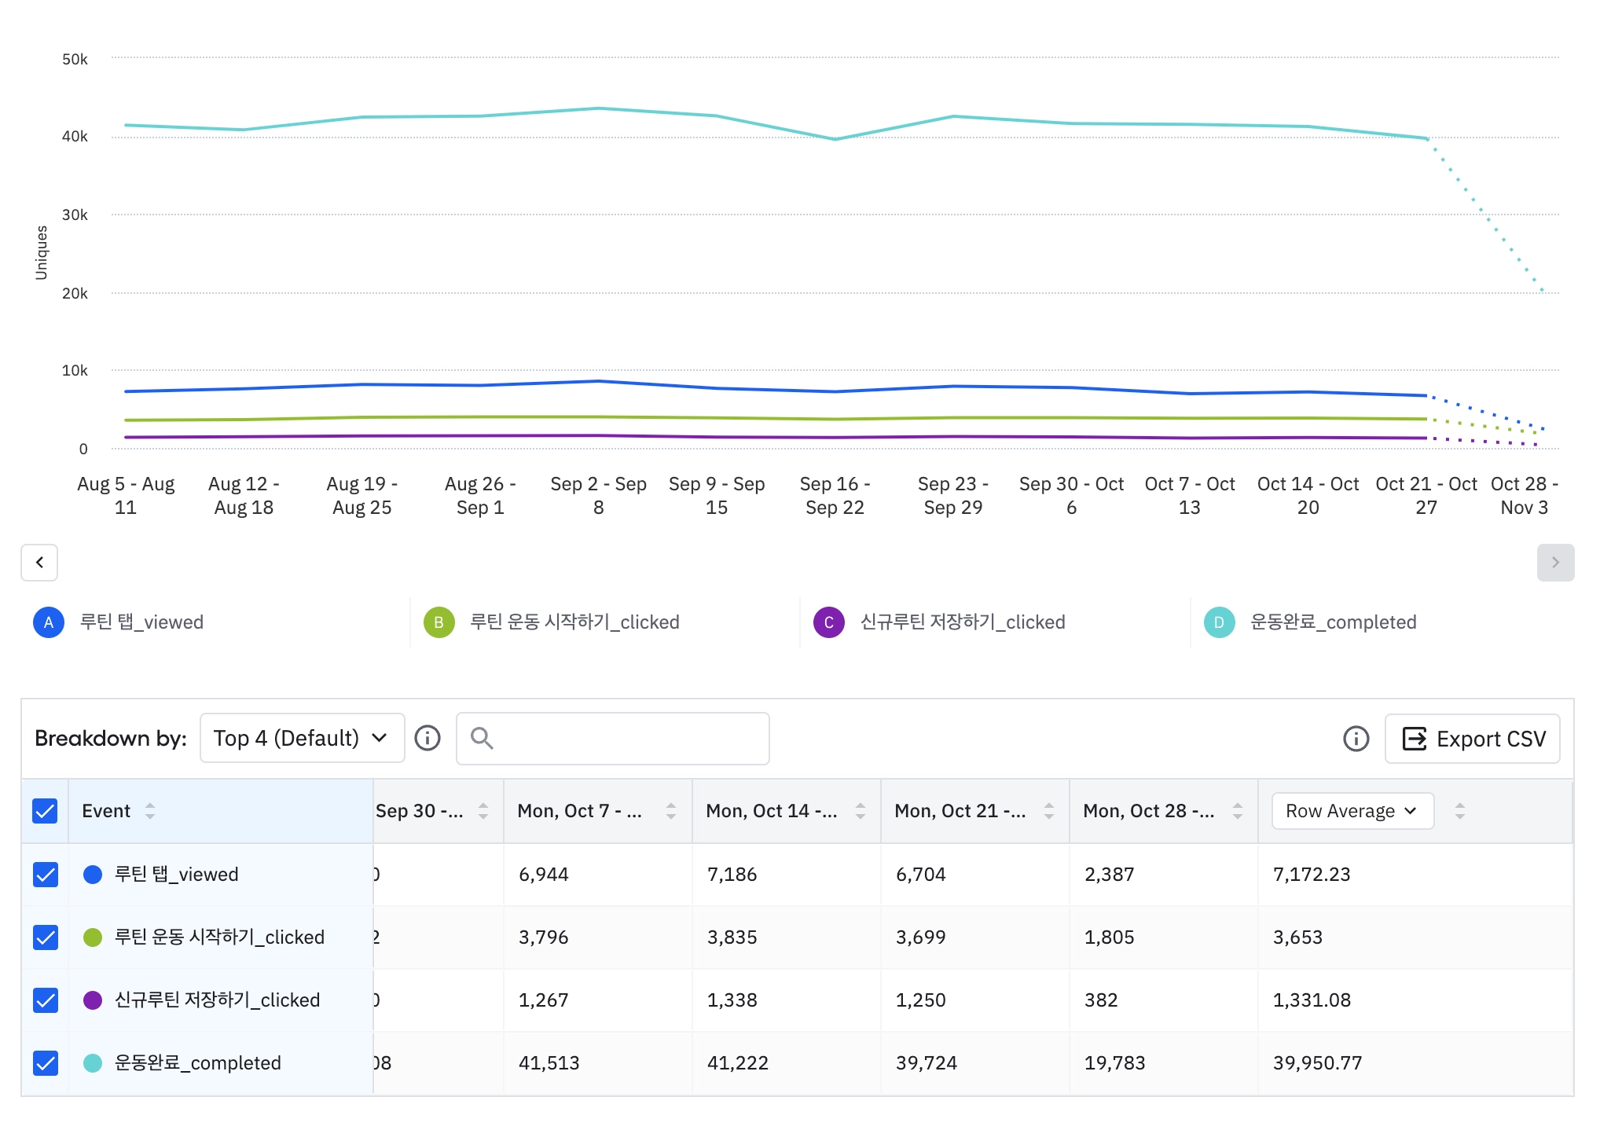Click the breakdown search input field
This screenshot has width=1600, height=1130.
click(629, 738)
